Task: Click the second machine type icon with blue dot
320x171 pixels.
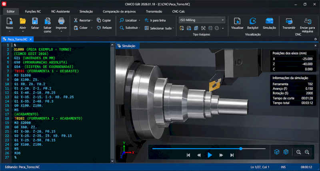Action: 189,28
